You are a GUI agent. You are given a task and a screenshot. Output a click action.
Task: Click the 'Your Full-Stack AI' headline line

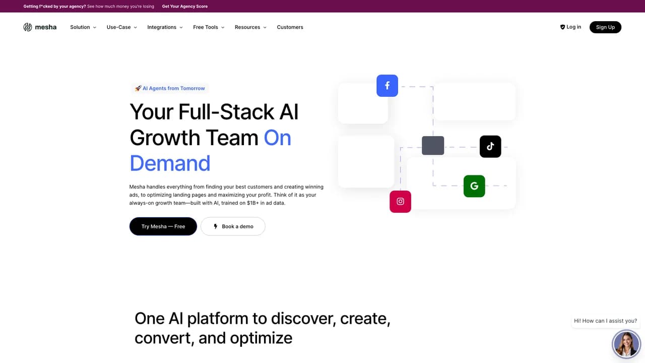point(214,111)
